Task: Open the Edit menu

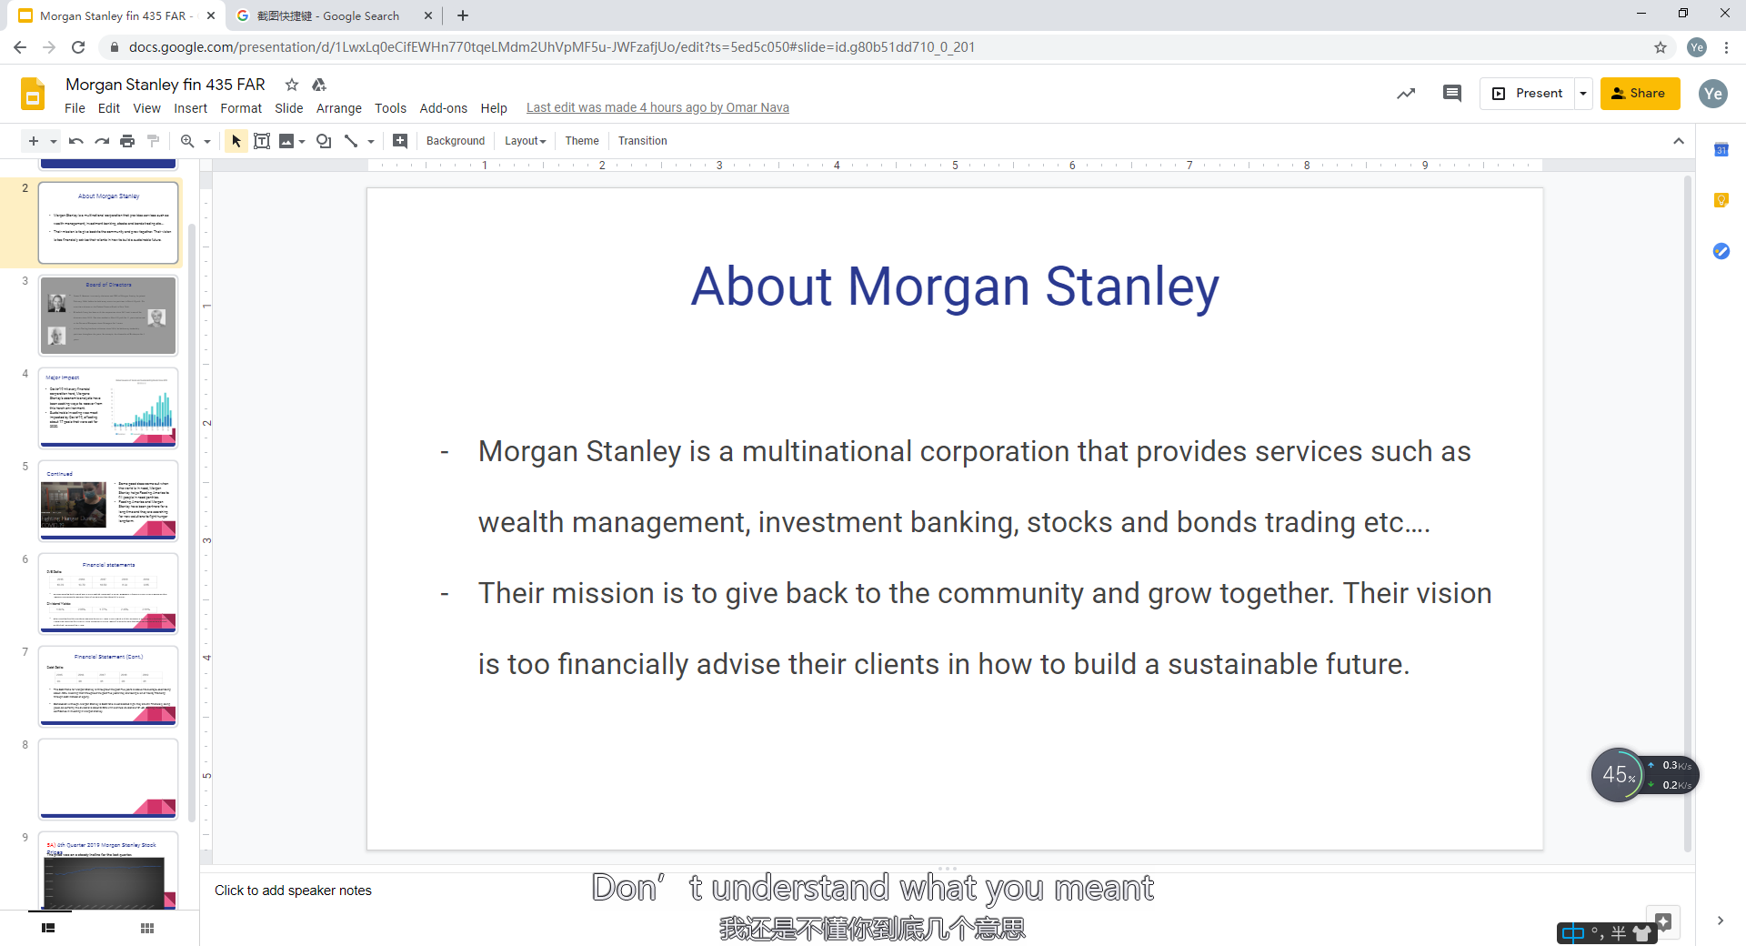Action: click(x=109, y=108)
